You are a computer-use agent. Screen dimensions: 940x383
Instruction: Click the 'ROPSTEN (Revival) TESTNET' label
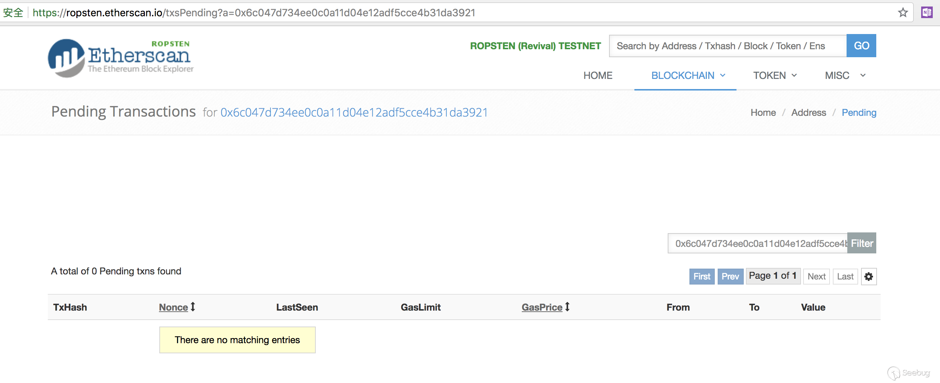pos(535,46)
